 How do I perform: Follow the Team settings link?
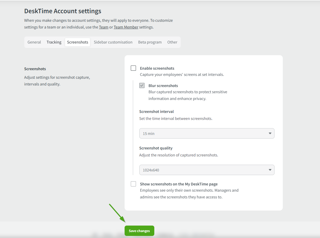point(104,27)
